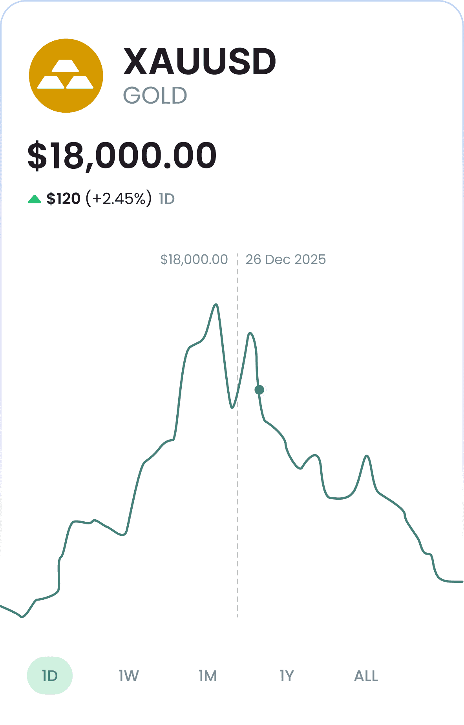Click the 26 Dec 2025 tooltip date

(286, 259)
